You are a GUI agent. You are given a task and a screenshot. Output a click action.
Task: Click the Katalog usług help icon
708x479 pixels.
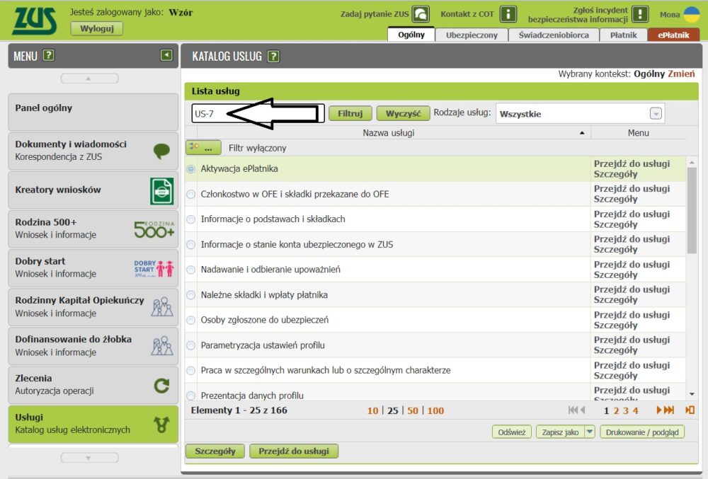pos(273,57)
